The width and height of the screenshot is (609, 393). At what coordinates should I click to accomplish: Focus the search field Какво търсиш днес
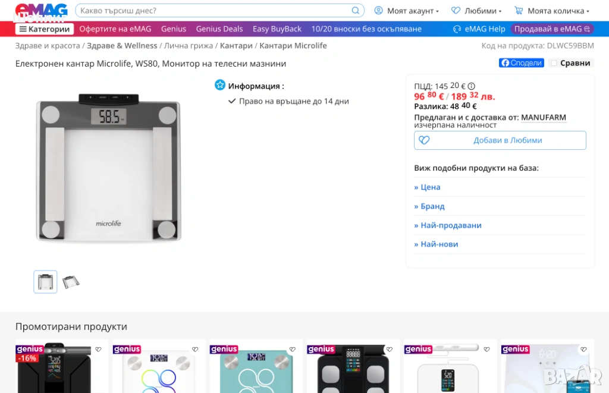(214, 11)
